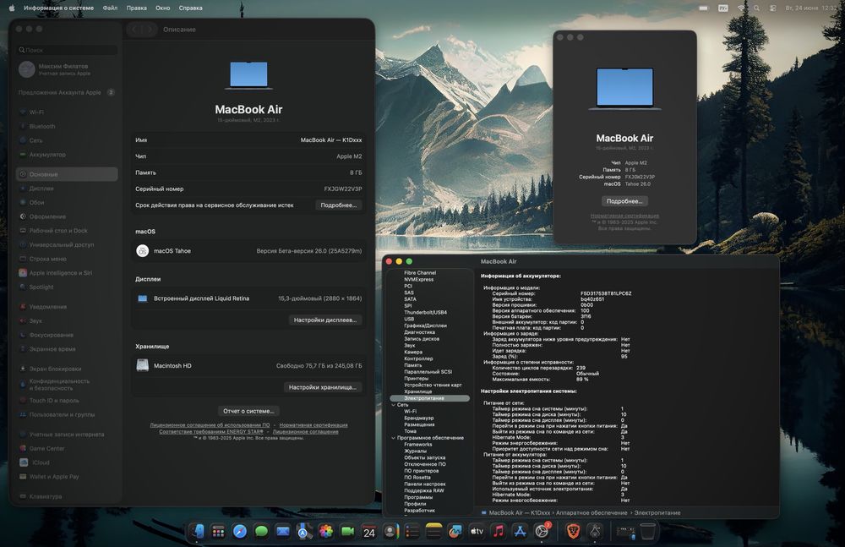Viewport: 845px width, 547px height.
Task: Launch Freeform from the Dock
Action: (455, 531)
